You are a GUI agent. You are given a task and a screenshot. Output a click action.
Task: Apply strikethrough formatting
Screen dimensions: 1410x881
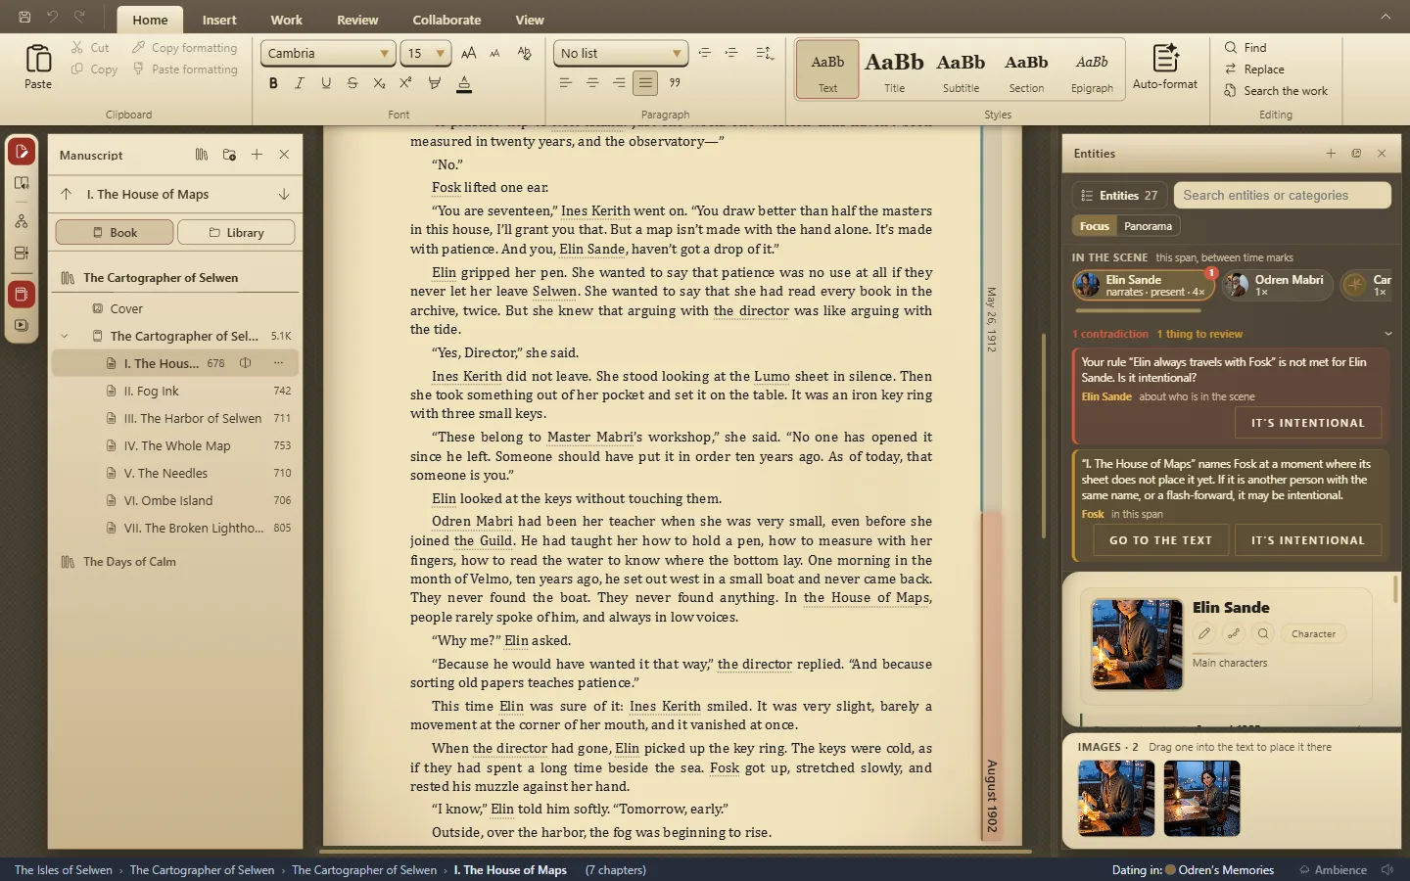pyautogui.click(x=352, y=83)
